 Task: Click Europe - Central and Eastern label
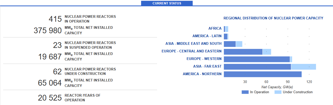tap(191, 51)
